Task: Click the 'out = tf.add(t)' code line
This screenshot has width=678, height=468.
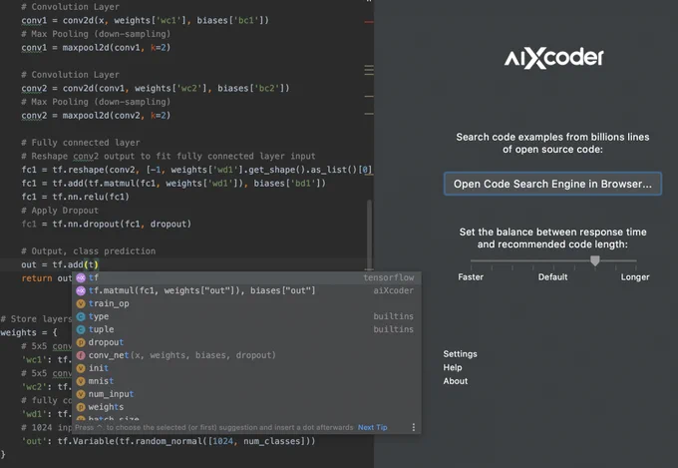Action: click(60, 264)
